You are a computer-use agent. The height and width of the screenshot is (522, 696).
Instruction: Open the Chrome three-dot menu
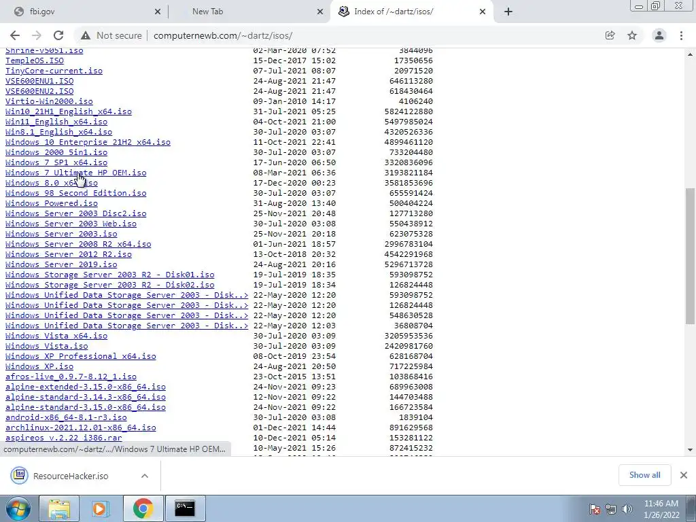(681, 35)
